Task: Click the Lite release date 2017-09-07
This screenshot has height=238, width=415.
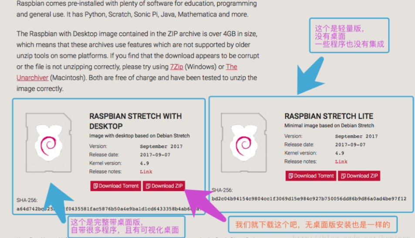Action: (x=350, y=144)
